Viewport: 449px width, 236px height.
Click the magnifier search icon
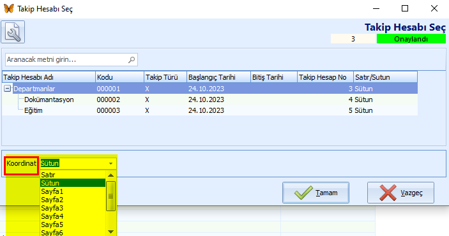coord(132,59)
